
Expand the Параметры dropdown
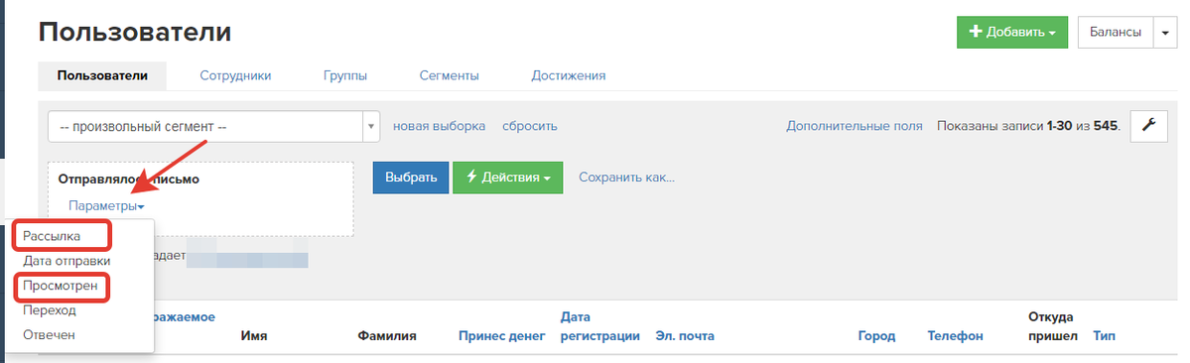[x=106, y=205]
